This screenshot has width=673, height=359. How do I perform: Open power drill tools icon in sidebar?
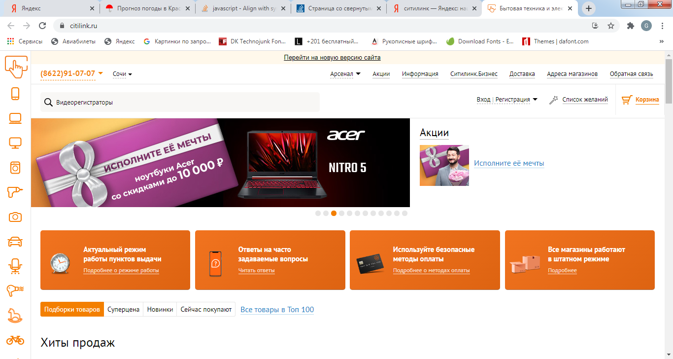pyautogui.click(x=15, y=192)
